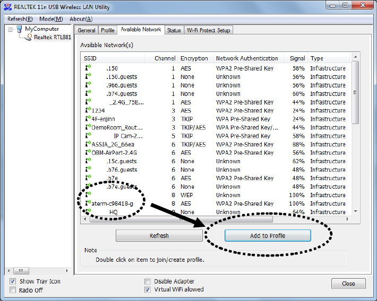
Task: Click network icon on the .966.guests row
Action: click(x=88, y=85)
